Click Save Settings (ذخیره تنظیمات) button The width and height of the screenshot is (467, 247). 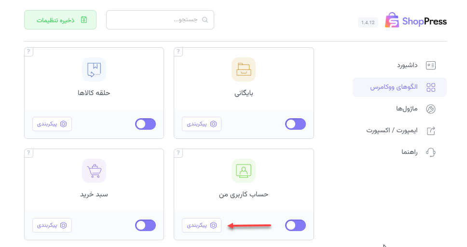(60, 20)
